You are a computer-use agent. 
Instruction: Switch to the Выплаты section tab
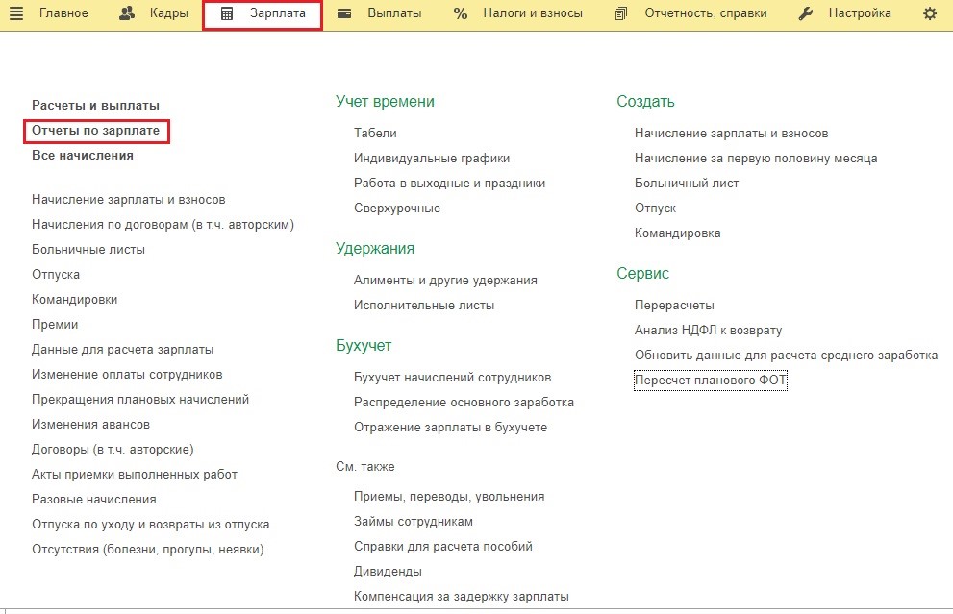point(394,13)
